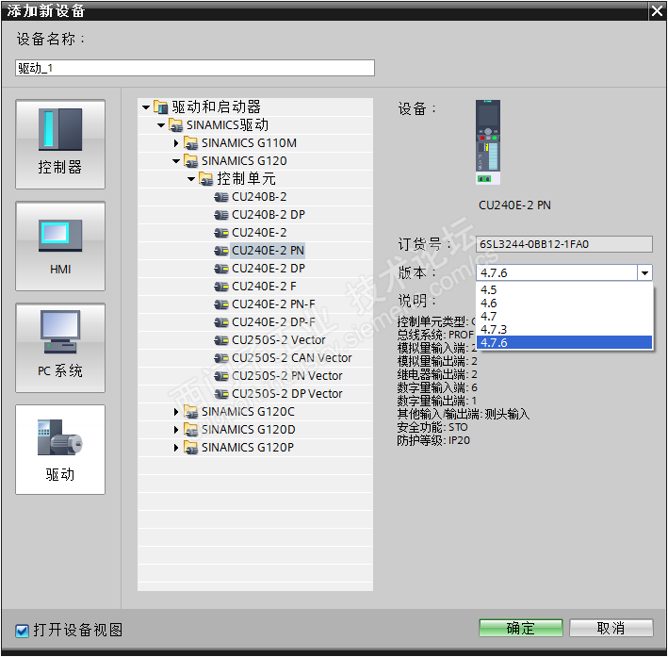
Task: Click the CU240E-2 PN device icon
Action: tap(221, 251)
